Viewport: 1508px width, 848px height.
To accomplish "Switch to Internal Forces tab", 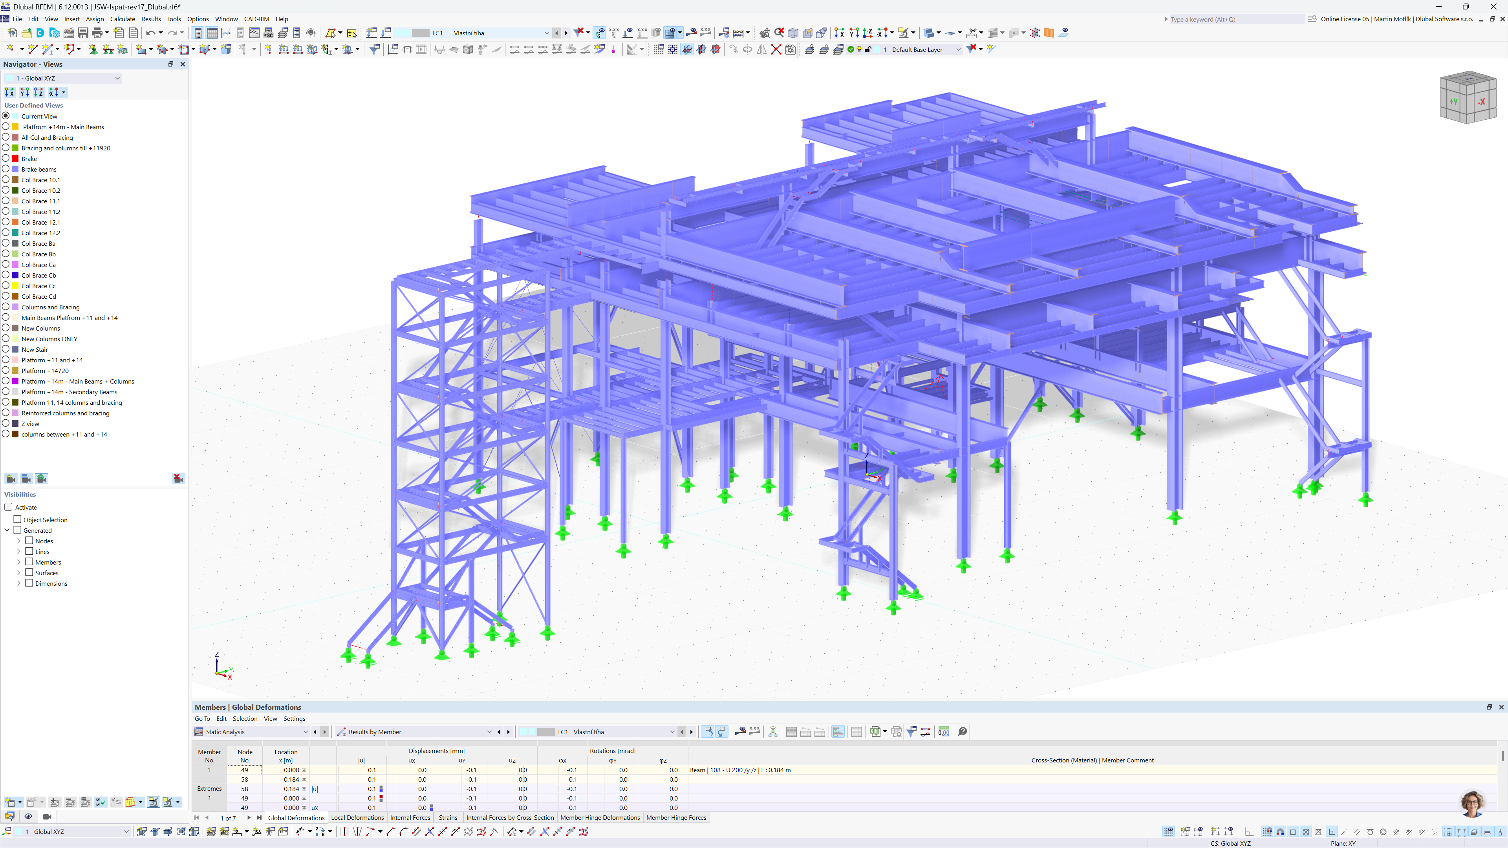I will pos(410,817).
